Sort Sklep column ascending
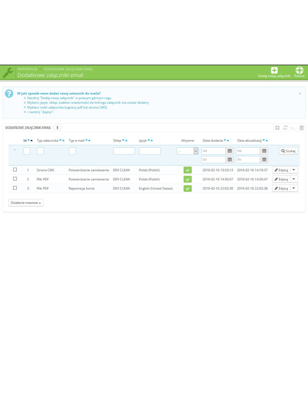The image size is (308, 398). (x=126, y=141)
